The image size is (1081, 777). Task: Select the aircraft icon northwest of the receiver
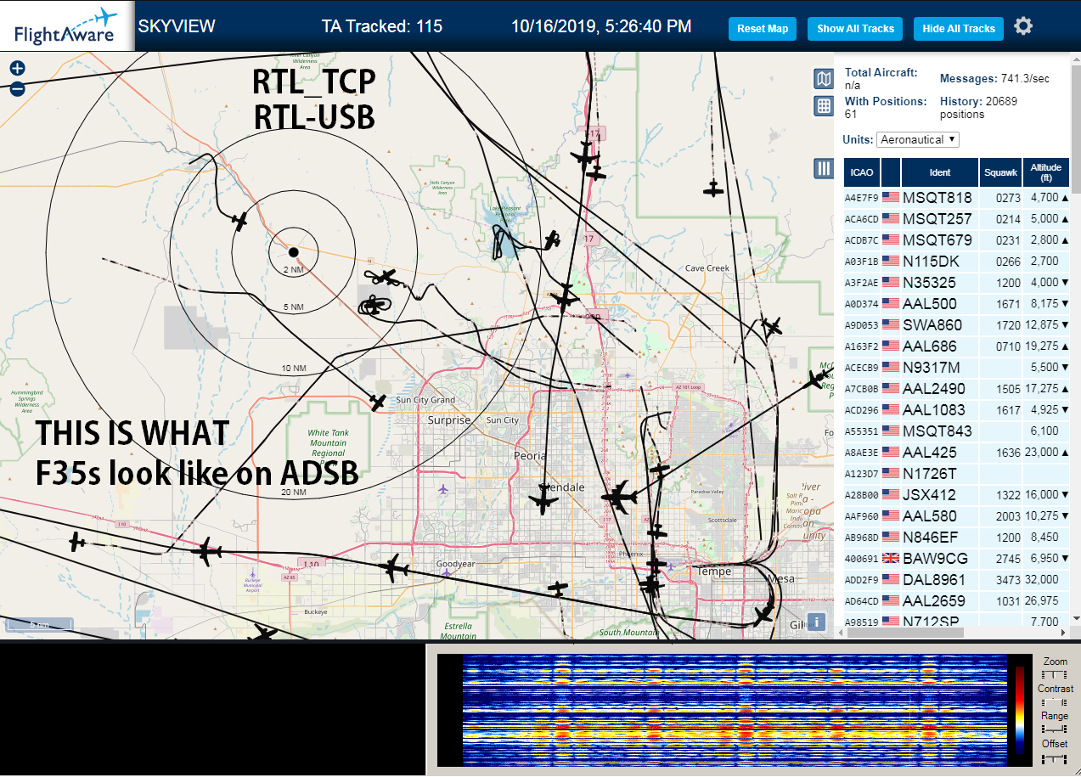(x=240, y=222)
